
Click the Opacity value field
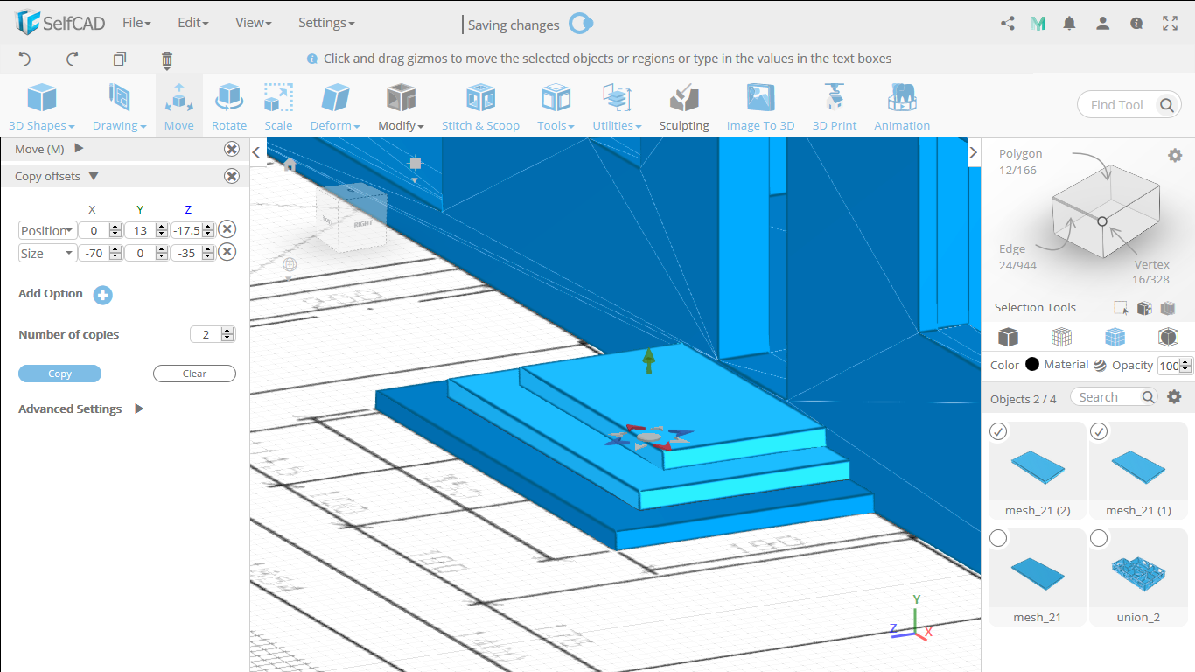1170,366
